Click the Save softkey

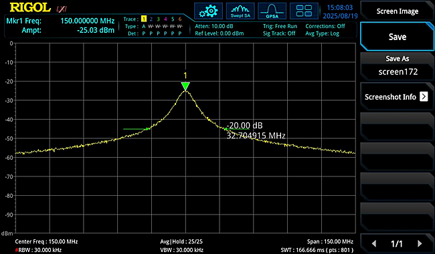(x=397, y=37)
